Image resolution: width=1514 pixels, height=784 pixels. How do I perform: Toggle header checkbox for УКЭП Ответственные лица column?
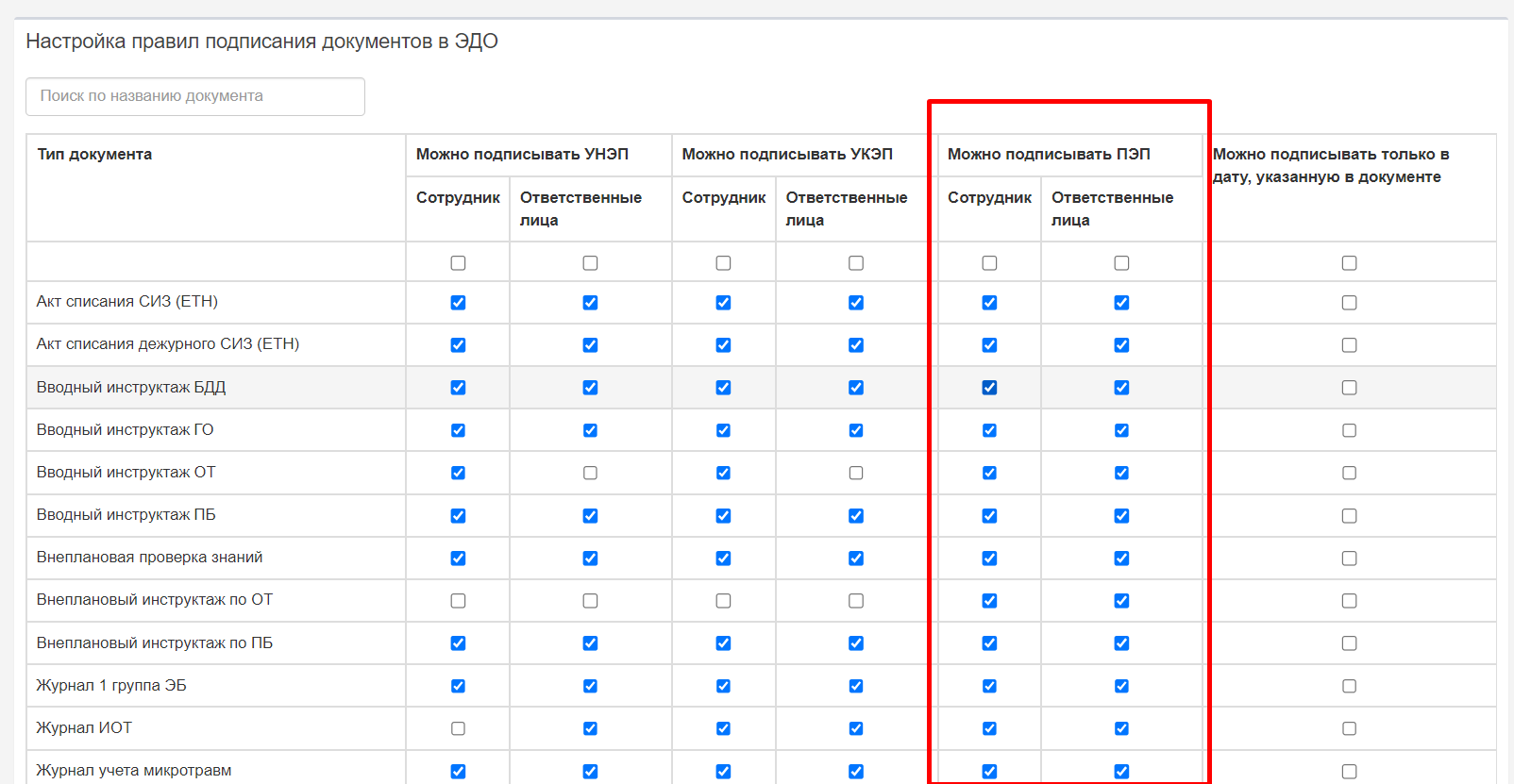856,263
